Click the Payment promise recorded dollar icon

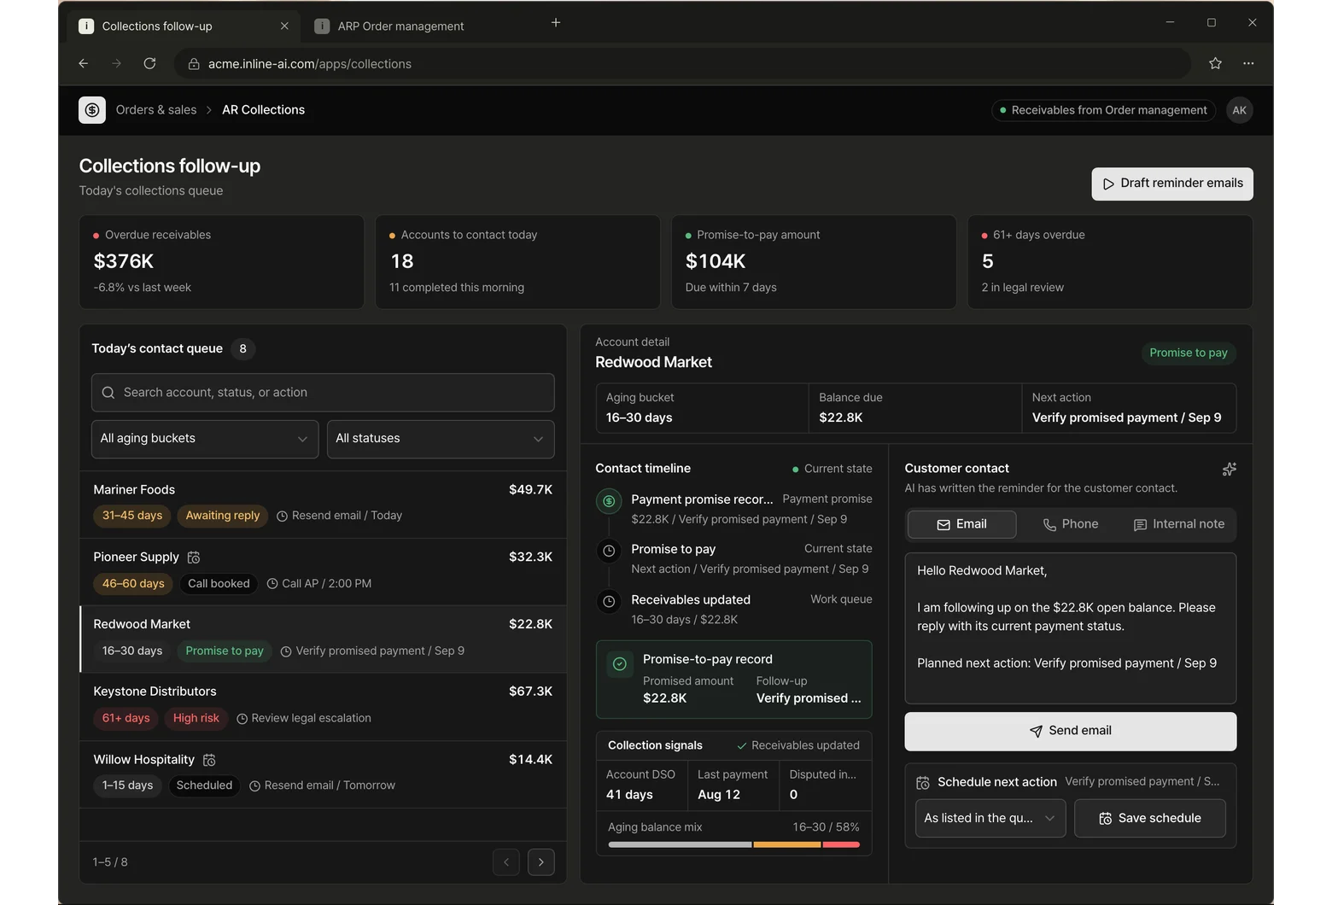(x=609, y=501)
